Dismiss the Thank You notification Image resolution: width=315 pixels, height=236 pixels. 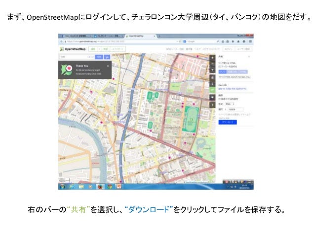click(108, 66)
